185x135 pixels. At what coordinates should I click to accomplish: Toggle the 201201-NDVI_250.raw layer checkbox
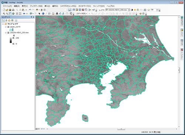(8, 32)
